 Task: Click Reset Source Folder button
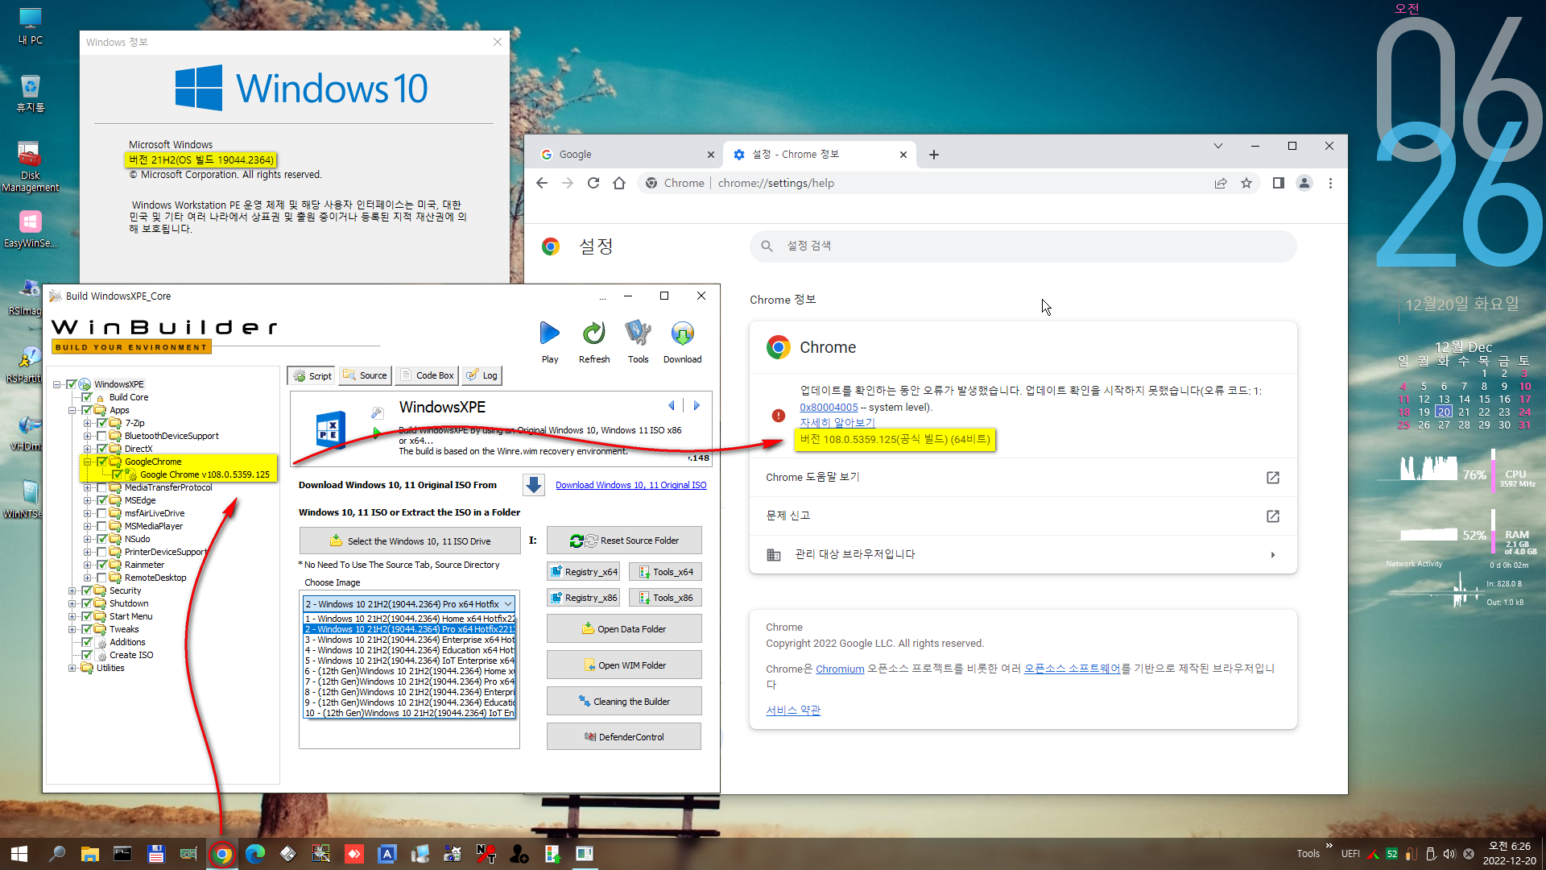624,541
